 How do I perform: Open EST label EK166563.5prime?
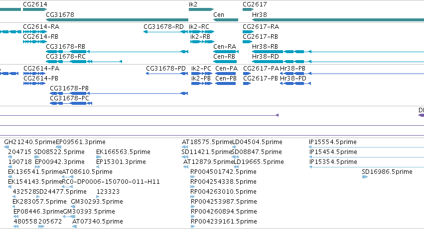point(123,152)
